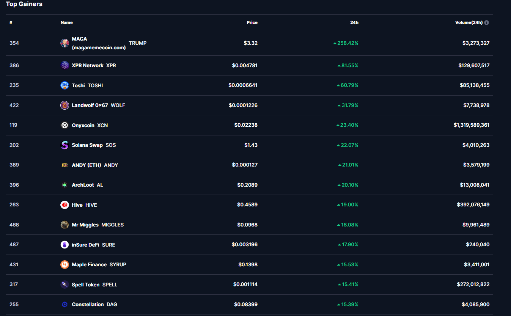This screenshot has height=316, width=511.
Task: Click the MAGA TRUMP coin logo
Action: pos(64,43)
